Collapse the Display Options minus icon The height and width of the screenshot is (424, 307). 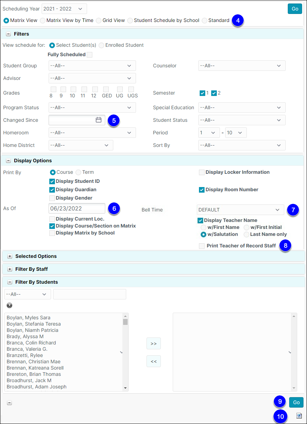pyautogui.click(x=8, y=161)
